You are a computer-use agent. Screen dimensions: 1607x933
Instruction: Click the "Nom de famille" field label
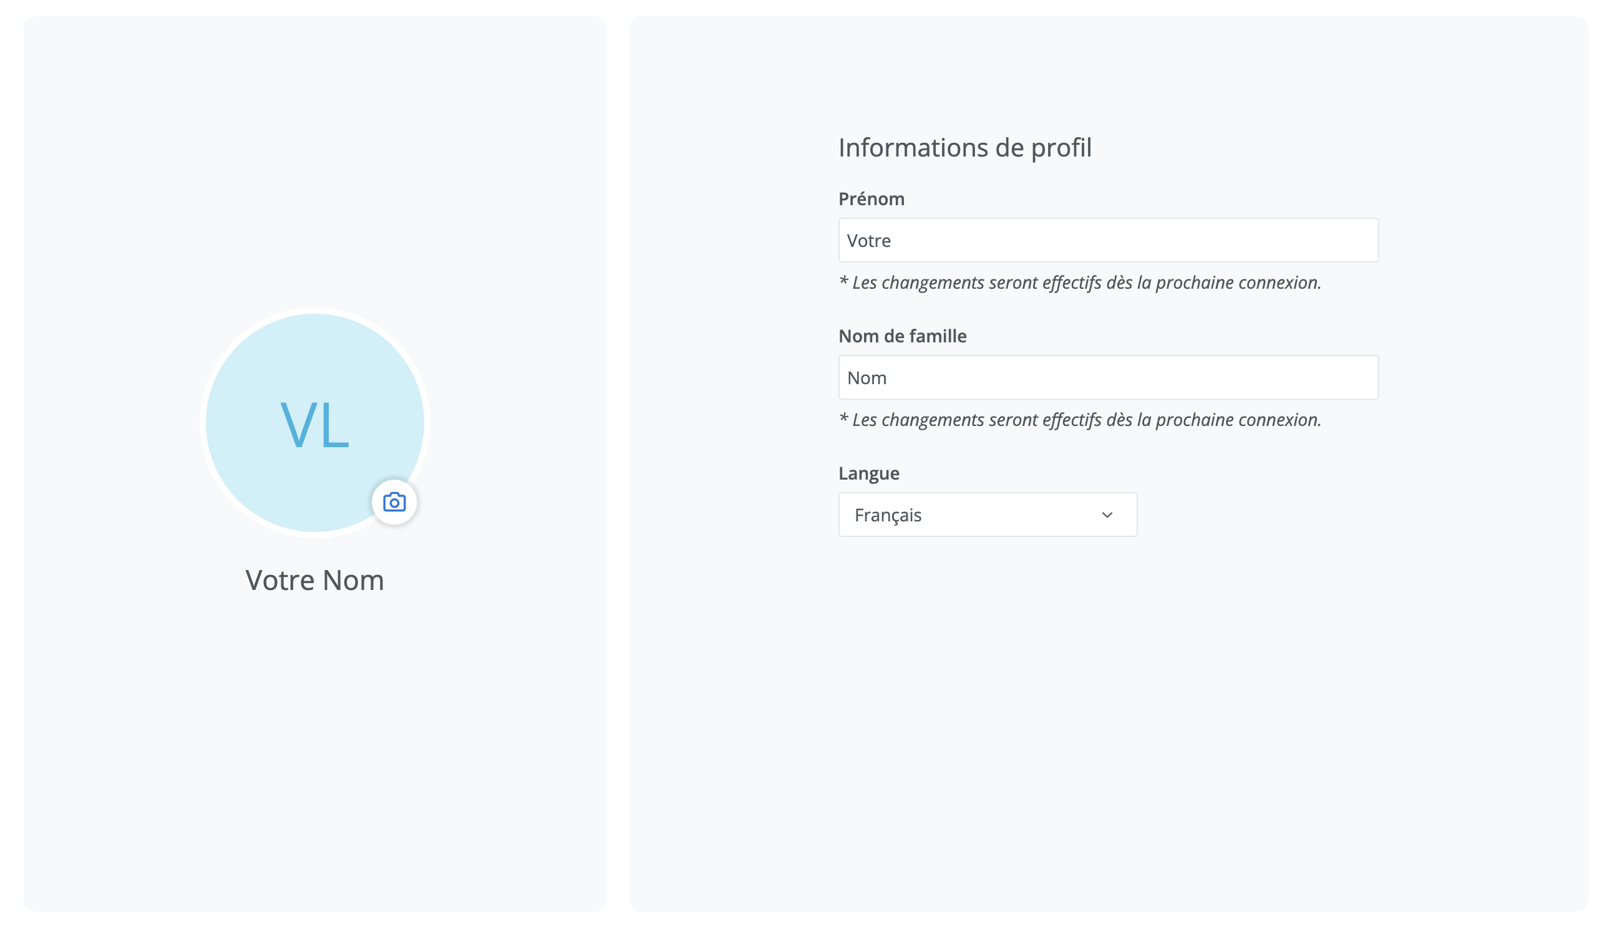click(x=901, y=336)
